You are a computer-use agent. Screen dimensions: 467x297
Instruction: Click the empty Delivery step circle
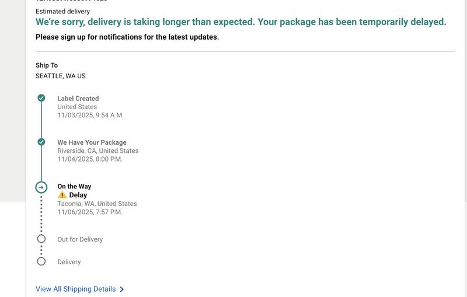coord(41,261)
